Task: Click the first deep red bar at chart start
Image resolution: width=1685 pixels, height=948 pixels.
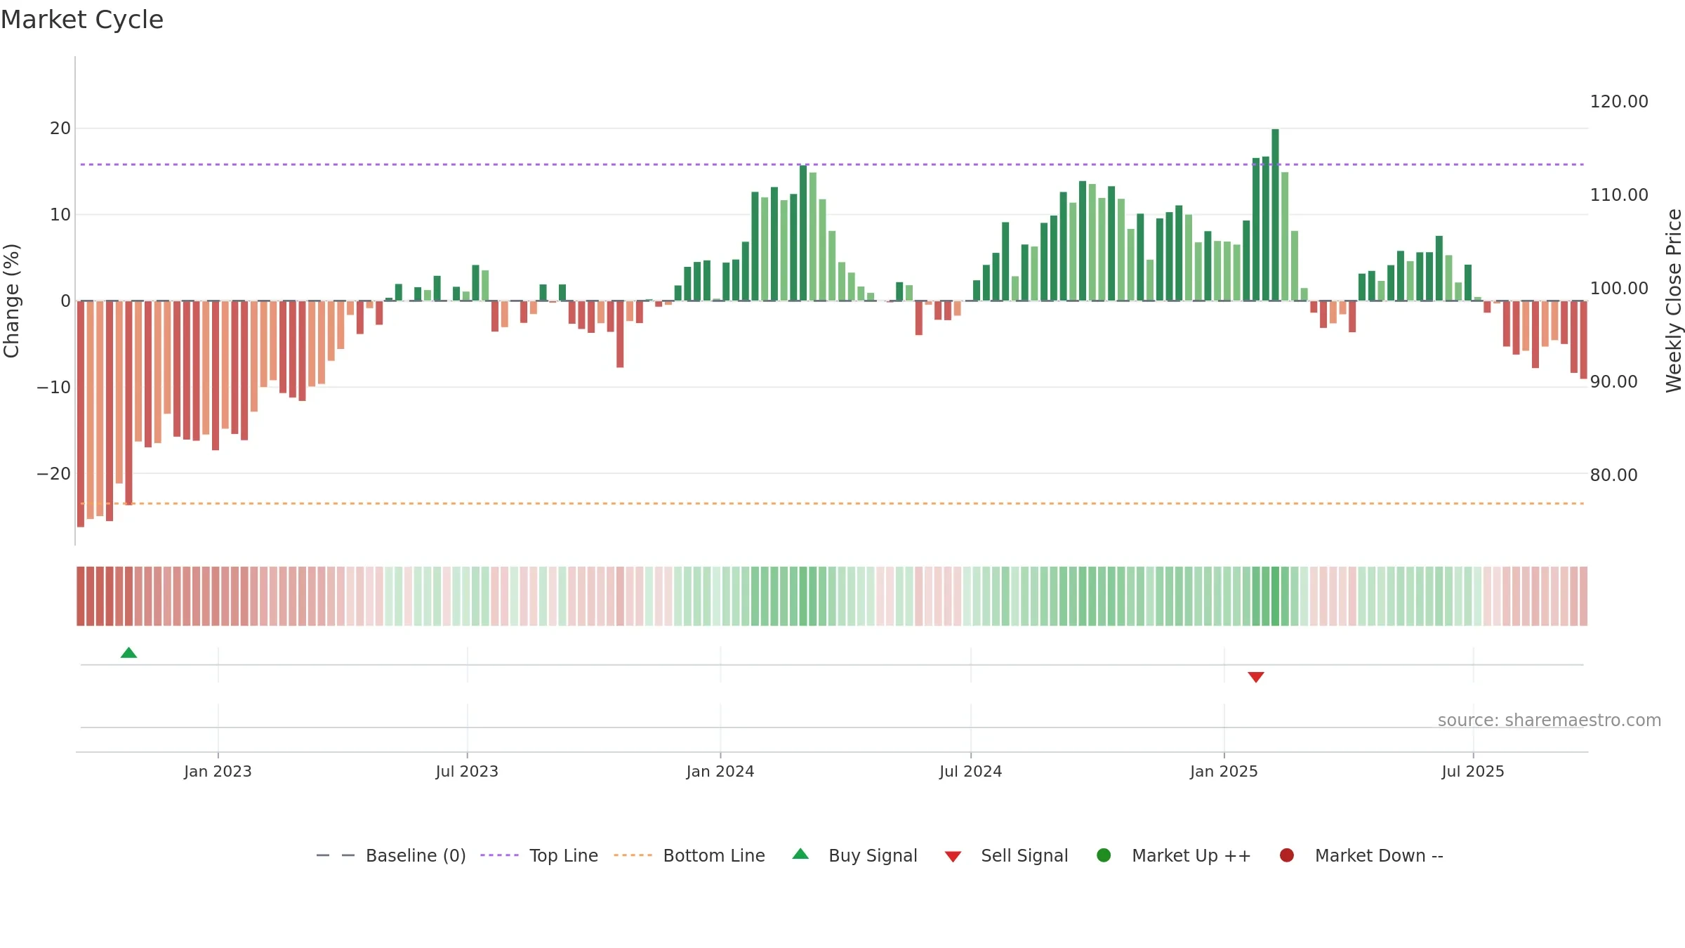Action: pos(81,414)
